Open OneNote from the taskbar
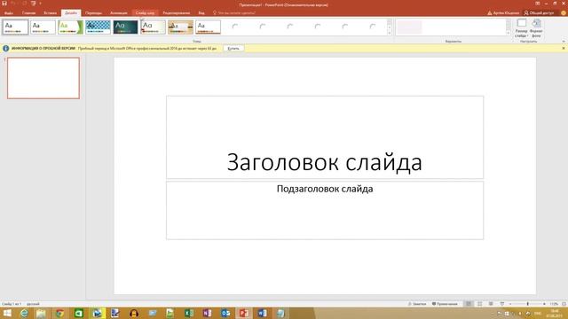568x319 pixels. coord(207,313)
